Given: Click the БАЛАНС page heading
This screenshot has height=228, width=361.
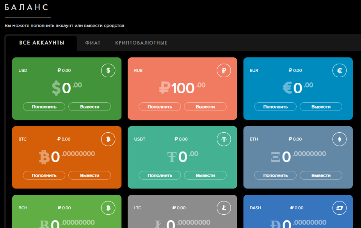Looking at the screenshot, I should tap(27, 7).
